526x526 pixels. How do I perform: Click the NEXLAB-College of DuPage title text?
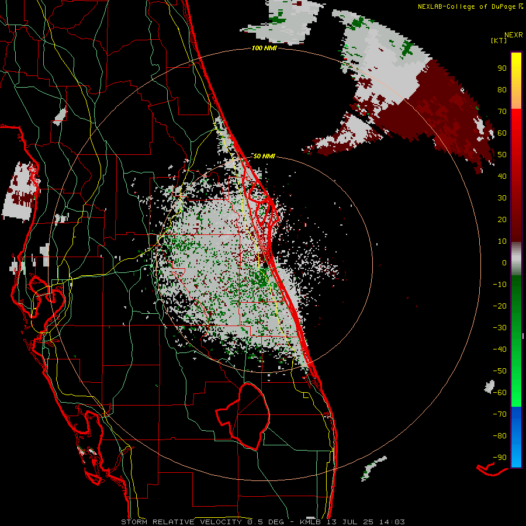470,6
